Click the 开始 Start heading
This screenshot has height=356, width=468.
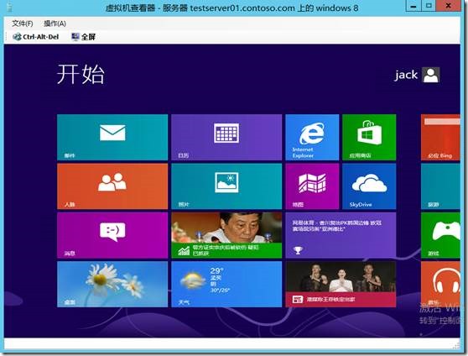81,74
